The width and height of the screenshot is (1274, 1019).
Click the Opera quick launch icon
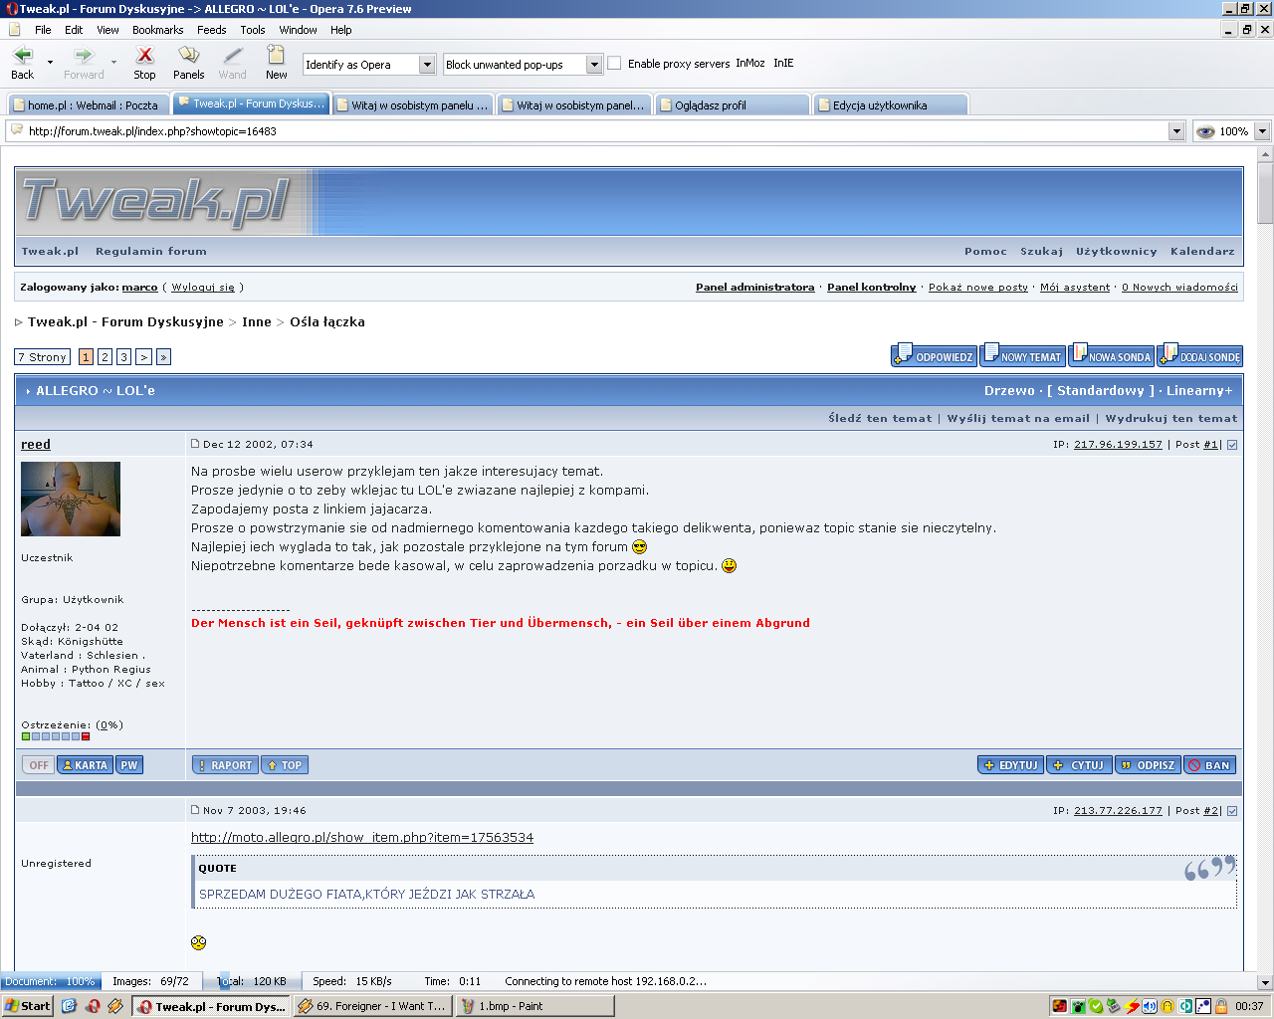pyautogui.click(x=93, y=1006)
